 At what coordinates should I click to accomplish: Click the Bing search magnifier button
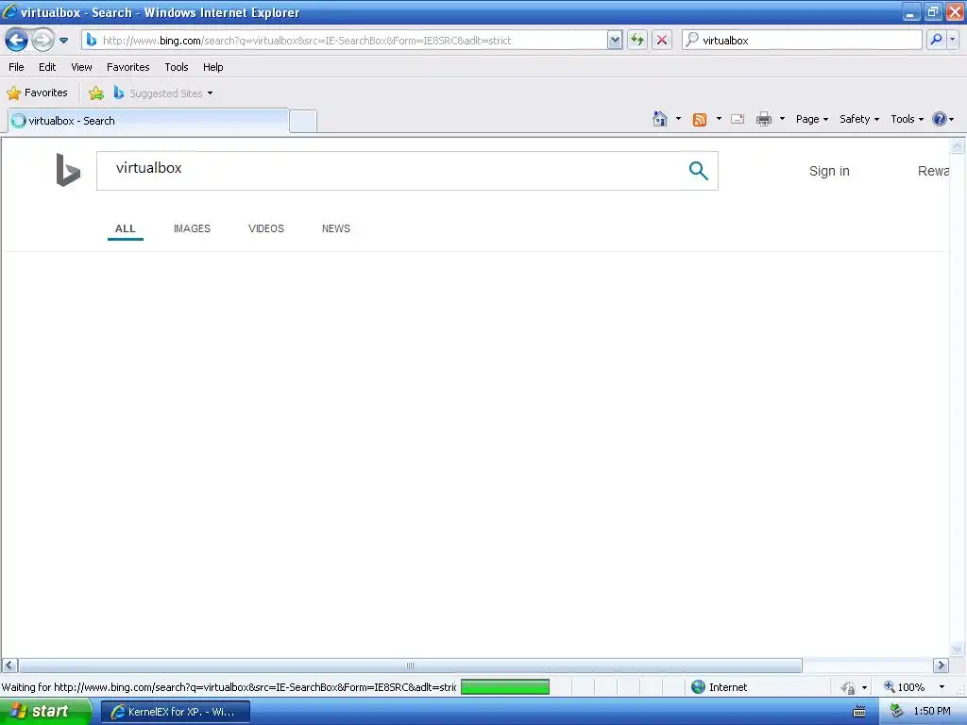[698, 170]
